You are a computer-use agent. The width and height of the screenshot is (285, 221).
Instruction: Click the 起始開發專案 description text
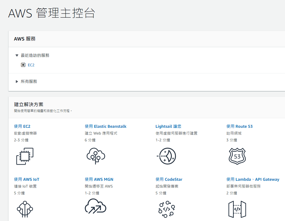point(167,186)
